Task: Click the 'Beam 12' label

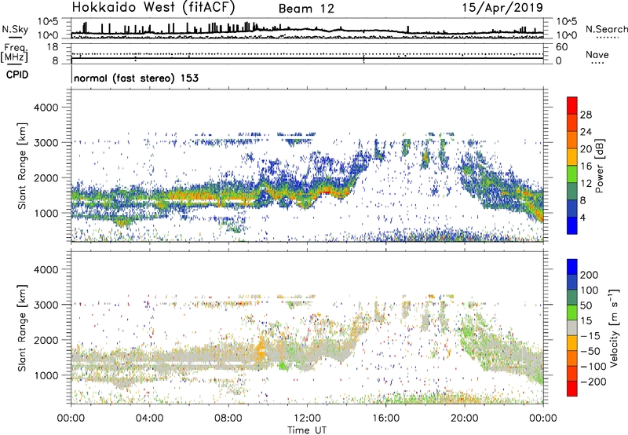Action: coord(306,9)
